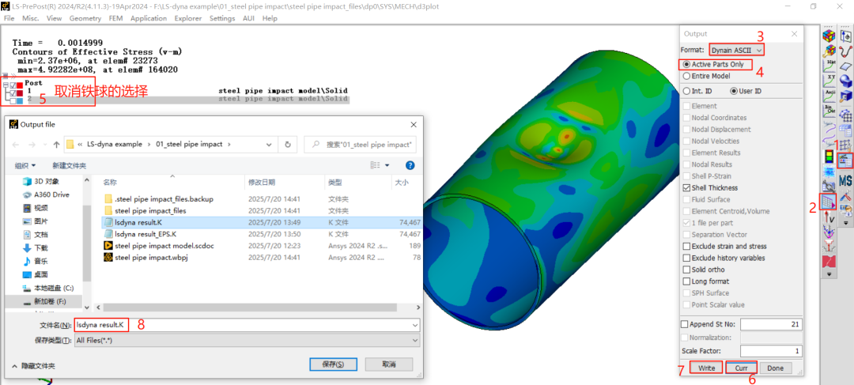Select the fringe component traffic-light icon
The height and width of the screenshot is (385, 854).
tap(829, 157)
